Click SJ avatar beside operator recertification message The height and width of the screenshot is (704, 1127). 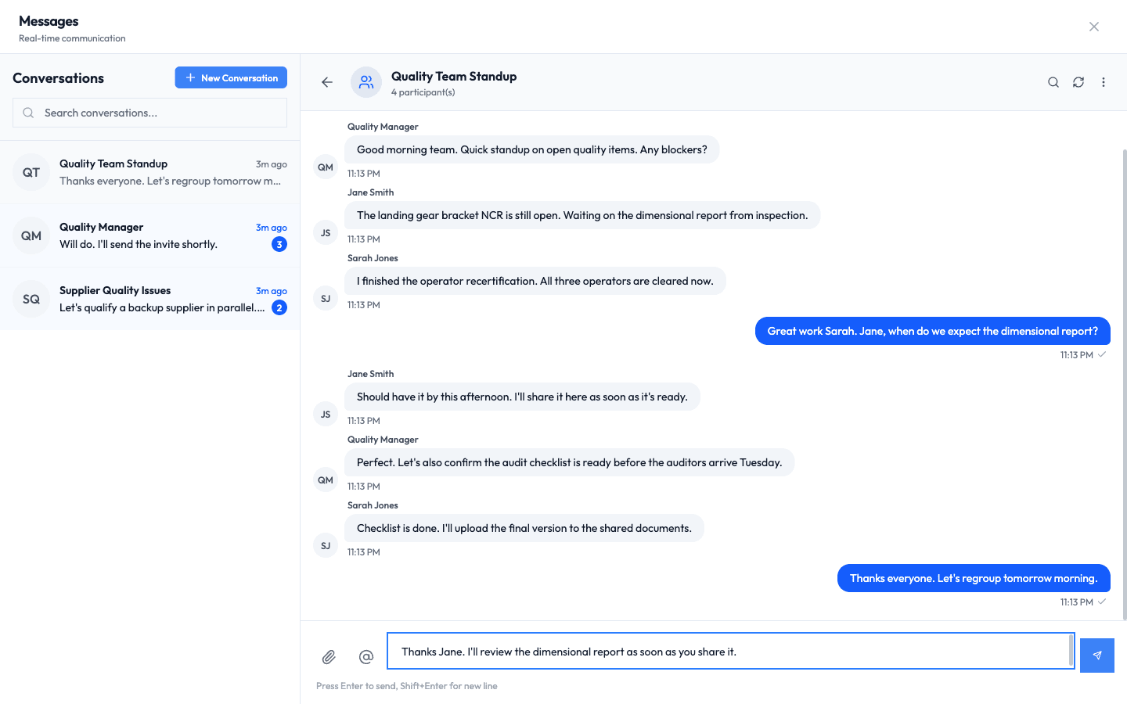click(x=326, y=299)
